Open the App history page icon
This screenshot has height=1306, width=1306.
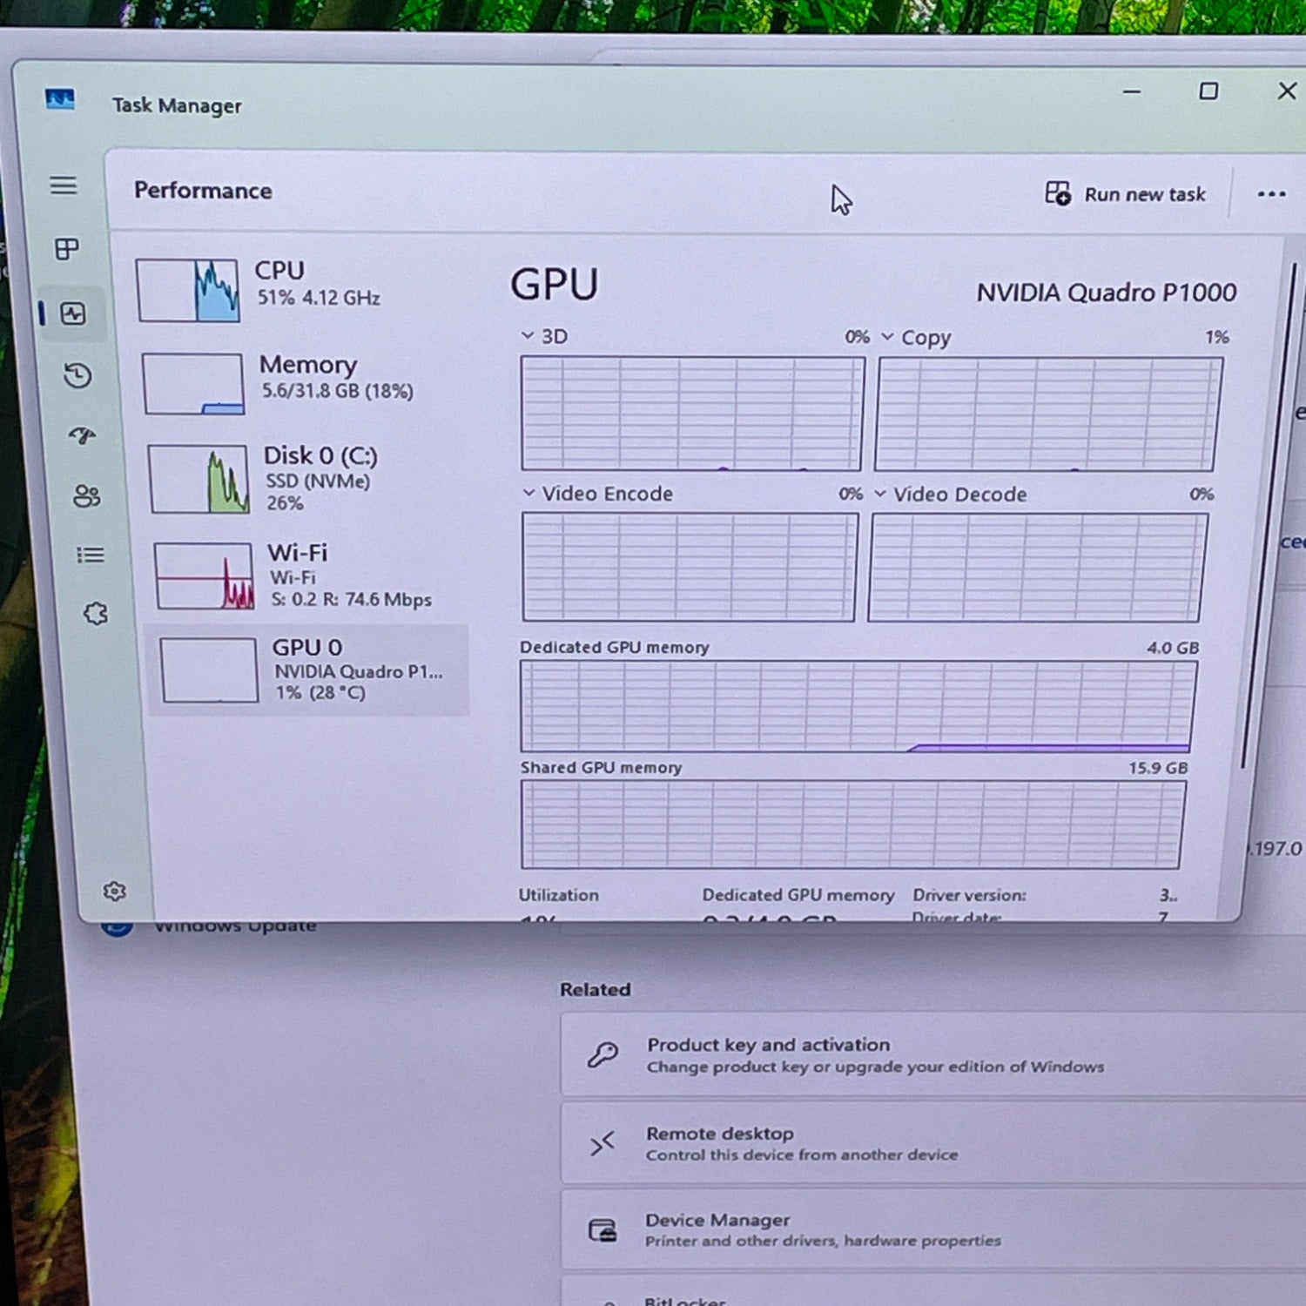click(77, 375)
